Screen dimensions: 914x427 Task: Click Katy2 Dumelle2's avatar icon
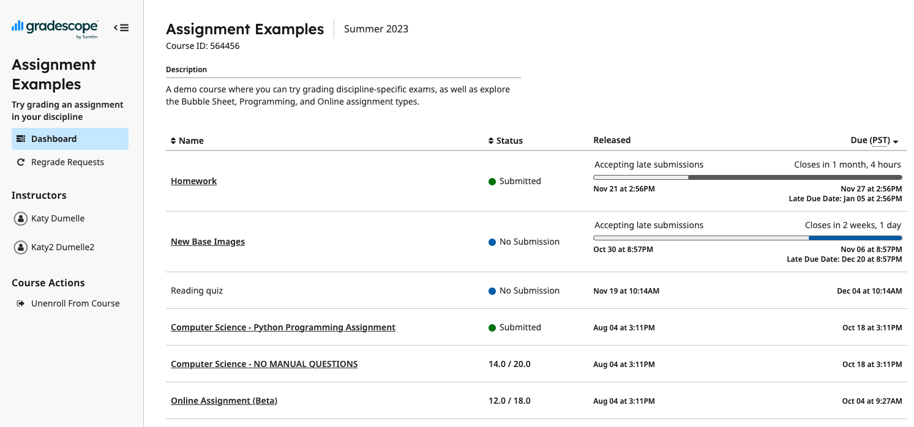(19, 247)
